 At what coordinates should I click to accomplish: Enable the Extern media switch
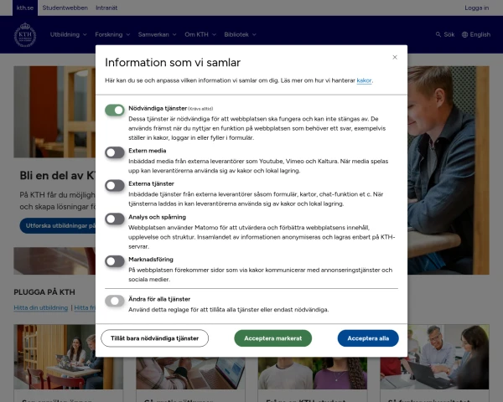click(115, 152)
